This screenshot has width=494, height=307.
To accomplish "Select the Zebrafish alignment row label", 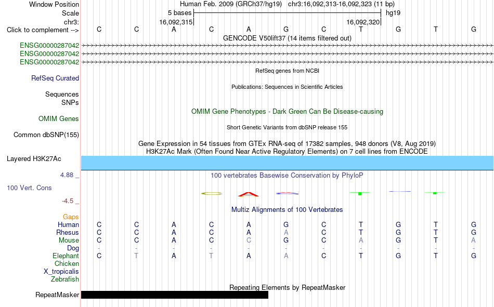I will coord(65,279).
